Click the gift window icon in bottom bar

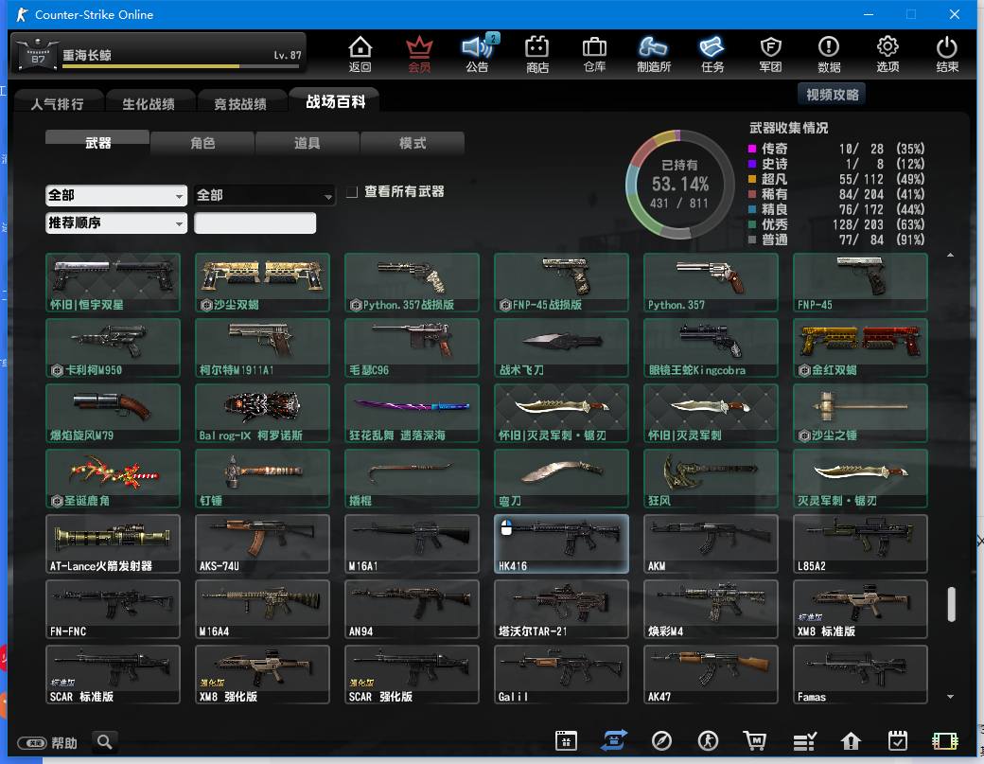566,740
